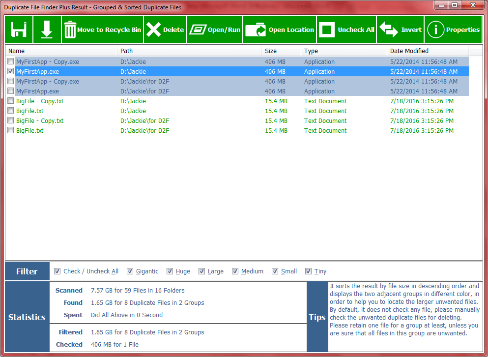The width and height of the screenshot is (488, 357).
Task: Click the Open Location folder button
Action: tap(280, 30)
